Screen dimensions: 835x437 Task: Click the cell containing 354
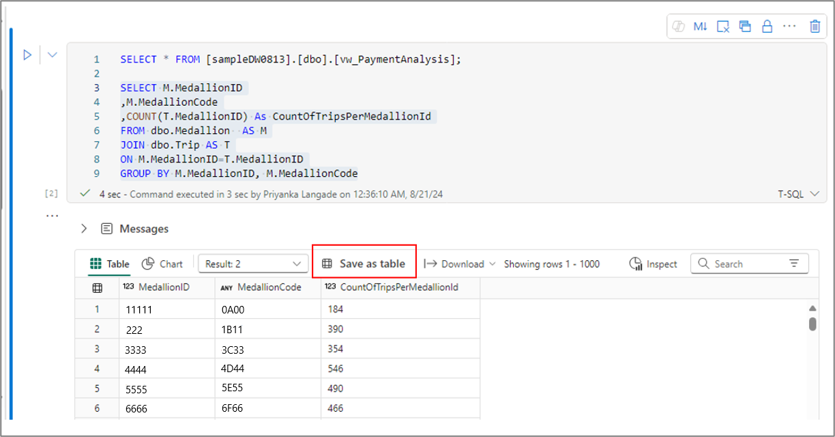click(400, 349)
